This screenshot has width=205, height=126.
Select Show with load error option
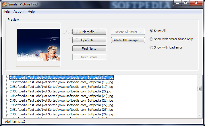[166, 47]
